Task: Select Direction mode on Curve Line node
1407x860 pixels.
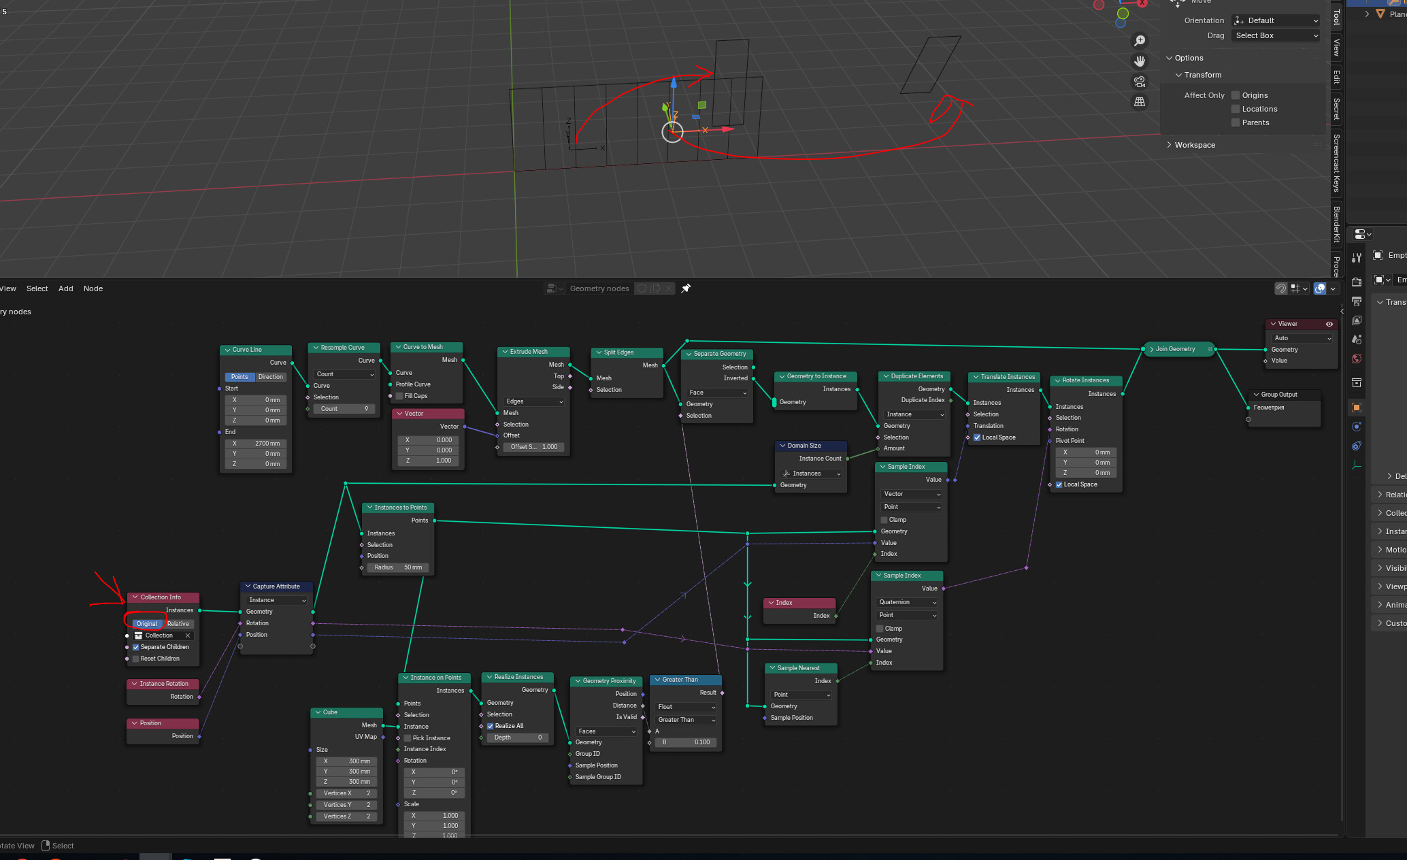Action: (x=271, y=377)
